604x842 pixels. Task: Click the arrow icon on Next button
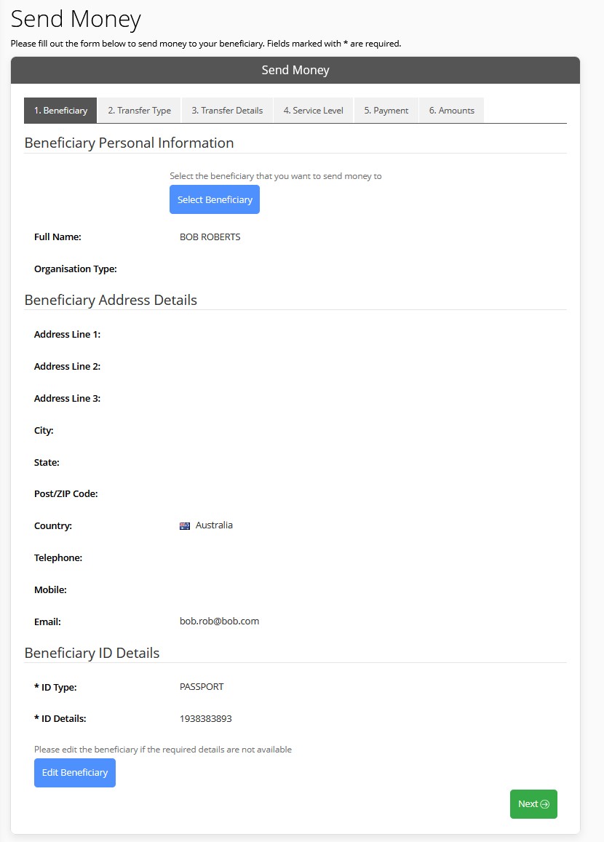coord(544,804)
